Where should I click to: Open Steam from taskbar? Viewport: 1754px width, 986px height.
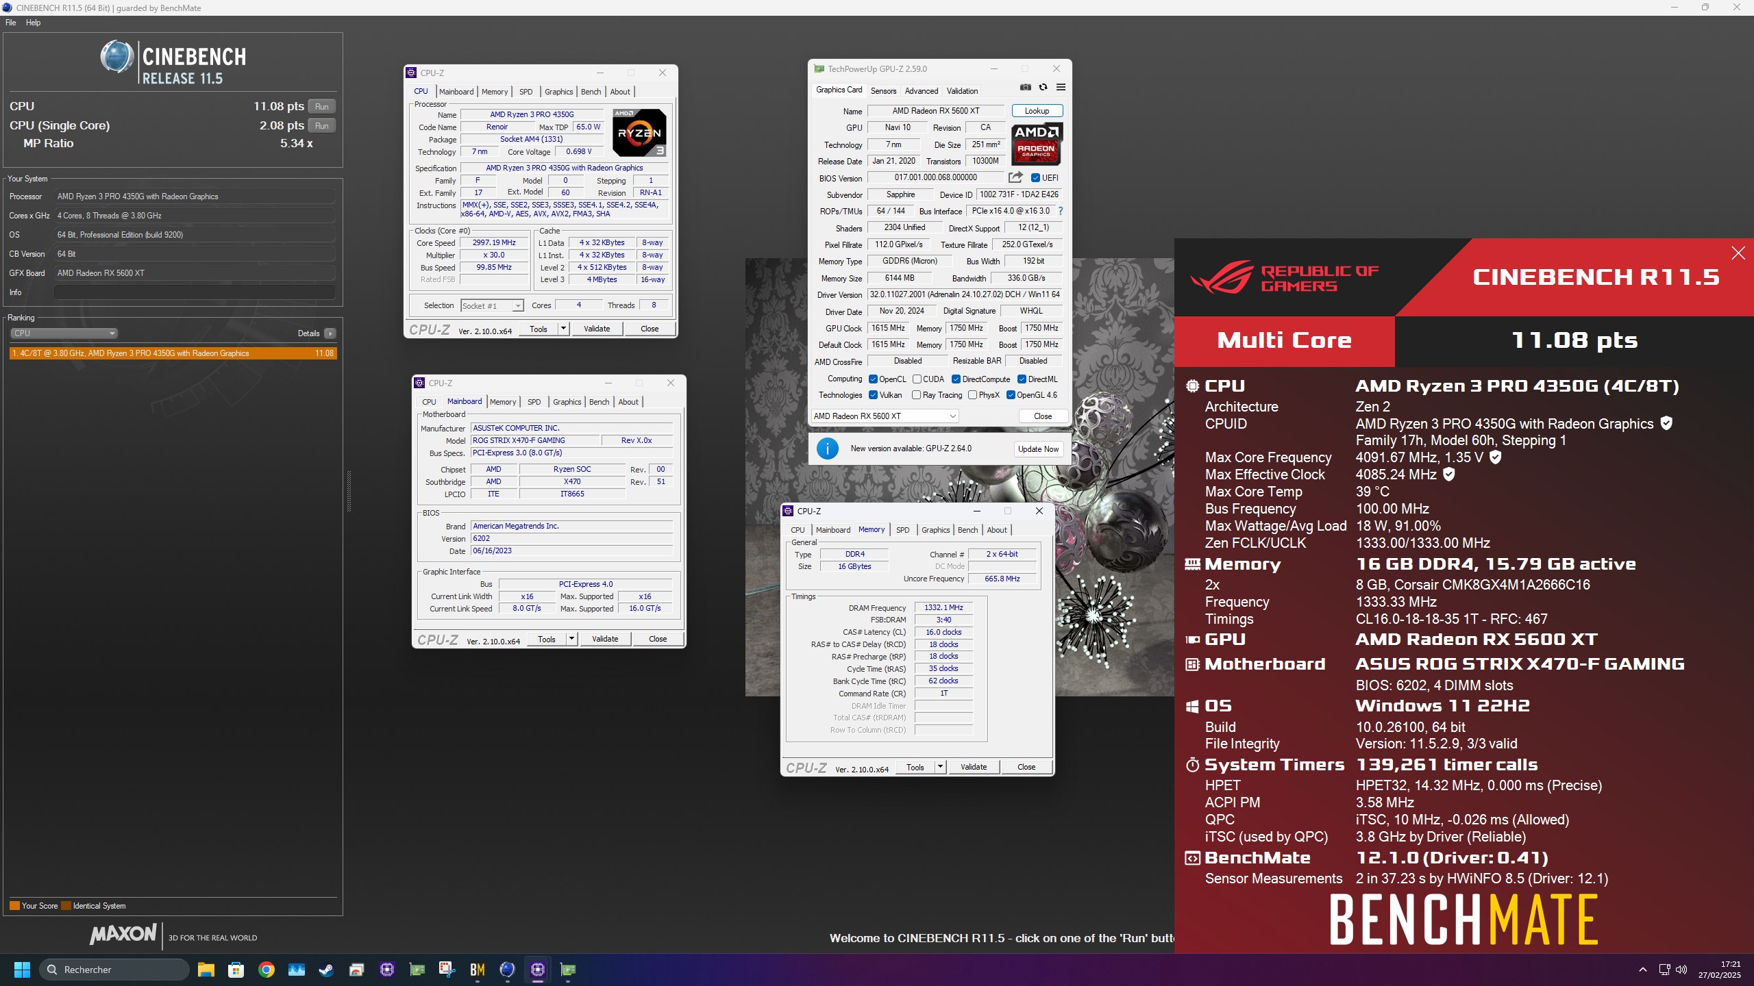click(327, 970)
